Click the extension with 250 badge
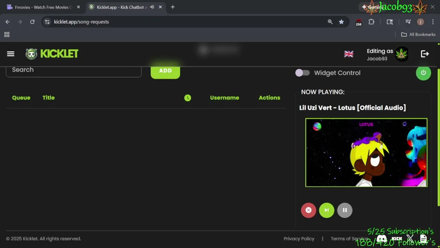 click(359, 22)
